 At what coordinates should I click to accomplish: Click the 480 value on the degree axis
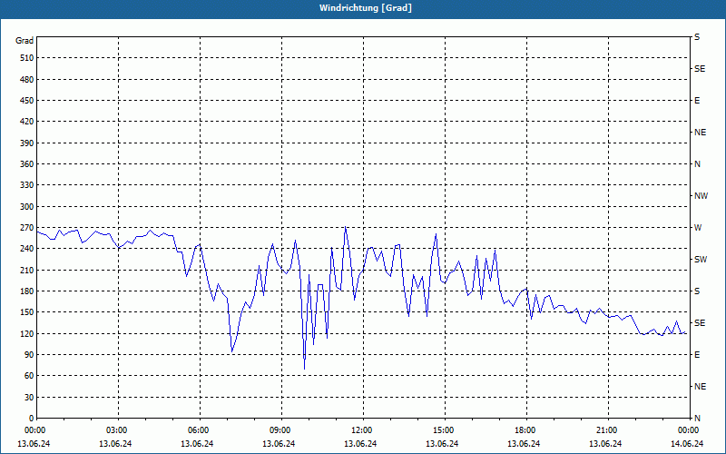tap(27, 79)
